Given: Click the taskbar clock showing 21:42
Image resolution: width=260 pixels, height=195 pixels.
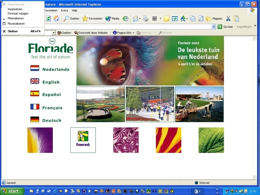Looking at the screenshot, I should (253, 192).
